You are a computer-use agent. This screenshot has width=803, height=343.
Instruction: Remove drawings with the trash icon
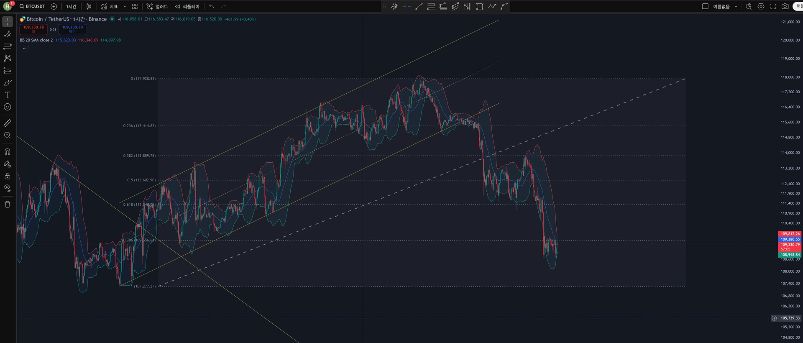click(x=8, y=205)
